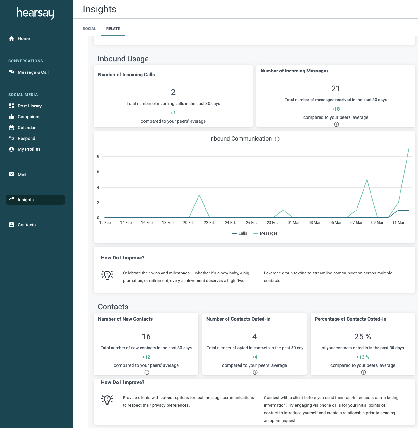418x428 pixels.
Task: Click Number of Contacts Opted-in title
Action: click(x=238, y=319)
